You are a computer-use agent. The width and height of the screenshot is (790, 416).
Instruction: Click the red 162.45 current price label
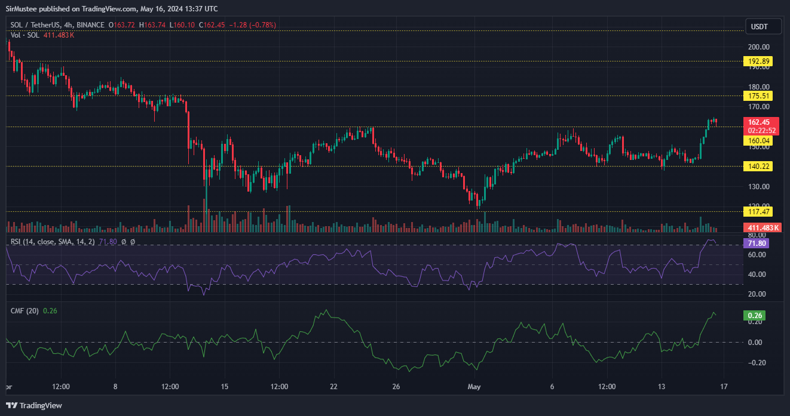[758, 122]
